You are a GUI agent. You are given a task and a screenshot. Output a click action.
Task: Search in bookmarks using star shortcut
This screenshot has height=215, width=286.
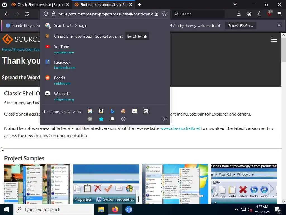[x=101, y=119]
